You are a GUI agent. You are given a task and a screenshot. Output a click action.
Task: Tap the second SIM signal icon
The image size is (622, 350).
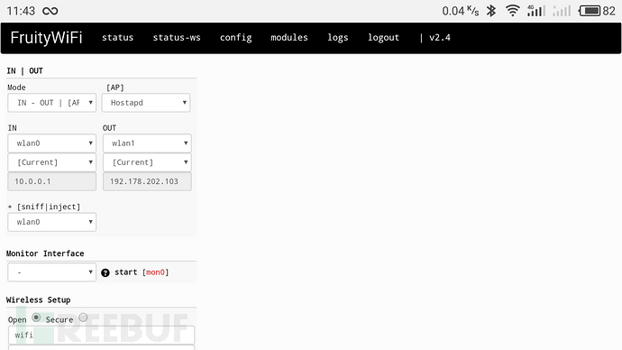[x=562, y=11]
